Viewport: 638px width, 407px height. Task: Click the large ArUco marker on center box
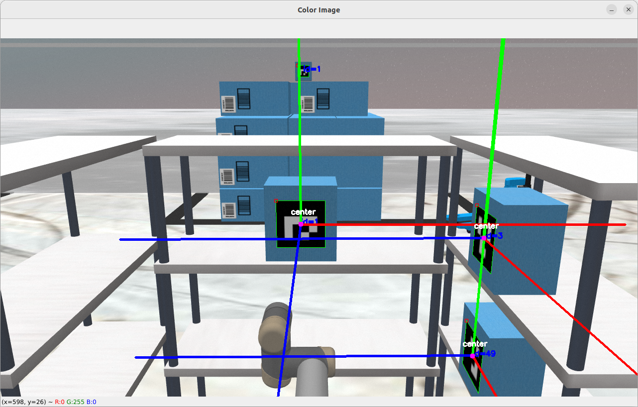[301, 224]
